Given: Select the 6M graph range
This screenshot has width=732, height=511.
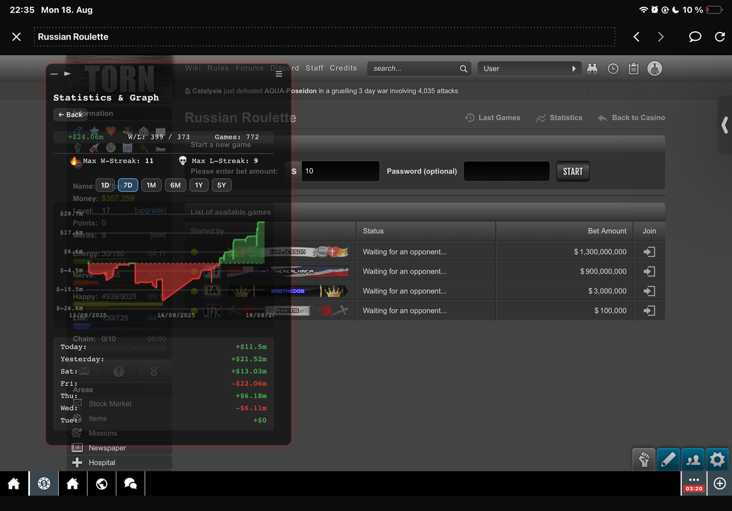Looking at the screenshot, I should 175,185.
